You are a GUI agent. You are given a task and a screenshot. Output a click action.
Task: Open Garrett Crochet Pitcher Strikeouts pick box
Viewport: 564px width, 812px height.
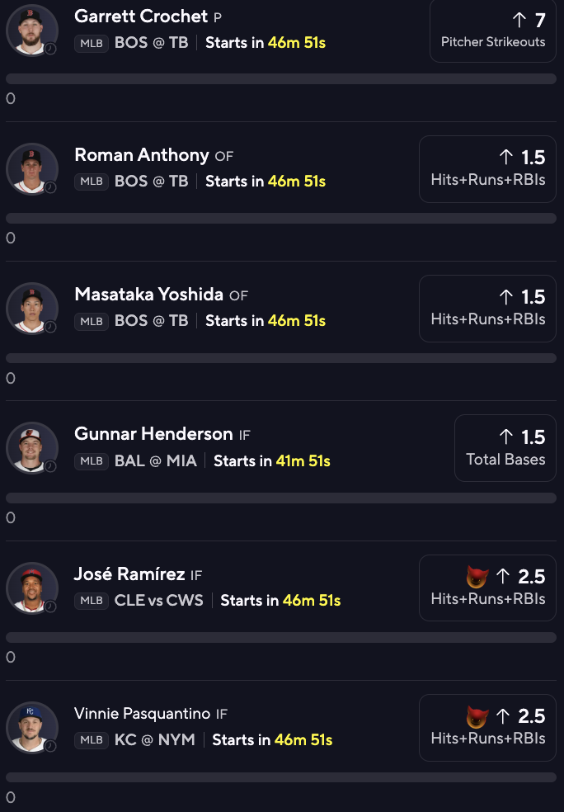point(492,30)
